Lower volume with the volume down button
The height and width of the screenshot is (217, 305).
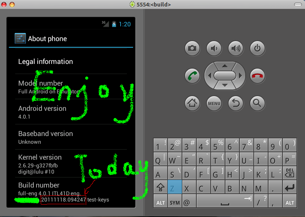214,48
